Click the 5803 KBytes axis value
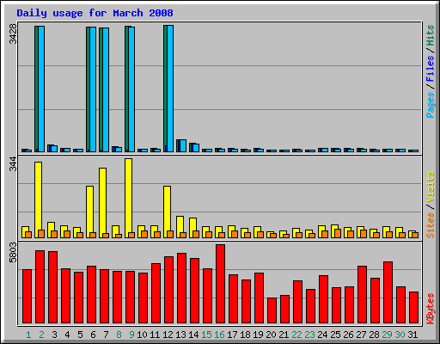Viewport: 440px width, 344px height. point(13,253)
